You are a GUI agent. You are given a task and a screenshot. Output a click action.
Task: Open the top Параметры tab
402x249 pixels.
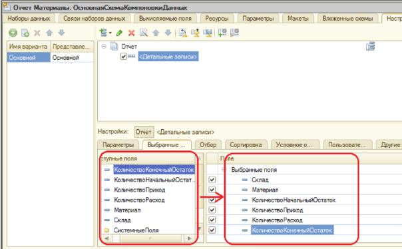coord(258,19)
